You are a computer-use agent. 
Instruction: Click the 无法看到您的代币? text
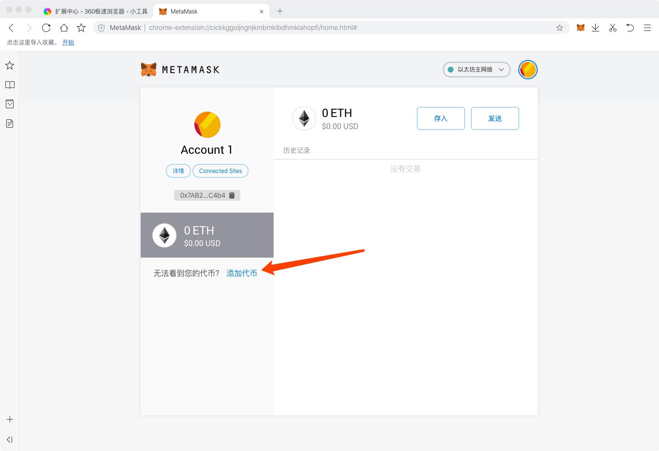187,273
